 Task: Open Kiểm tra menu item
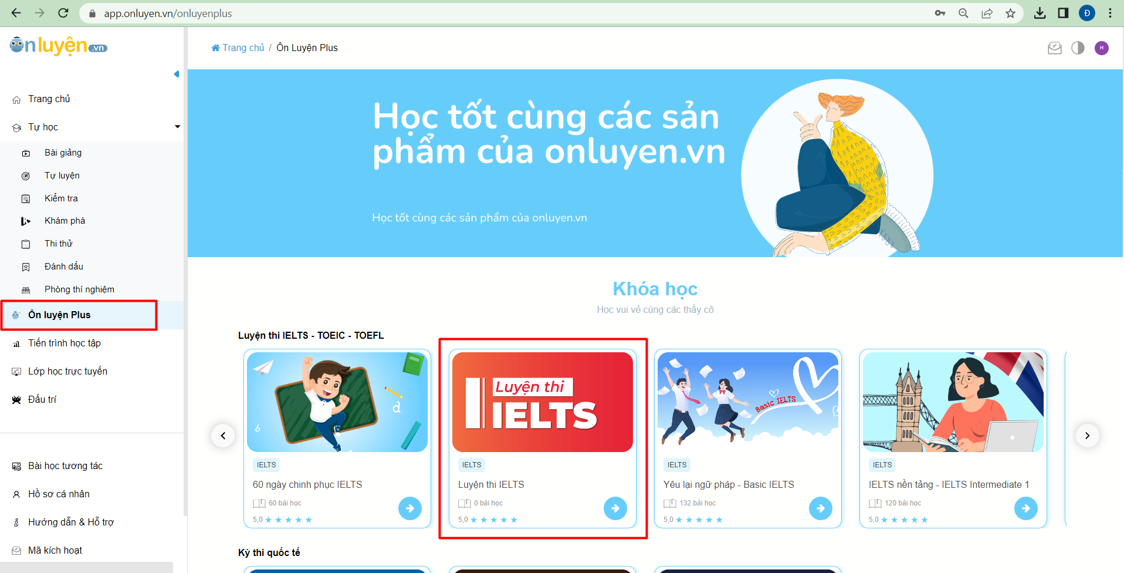(61, 198)
